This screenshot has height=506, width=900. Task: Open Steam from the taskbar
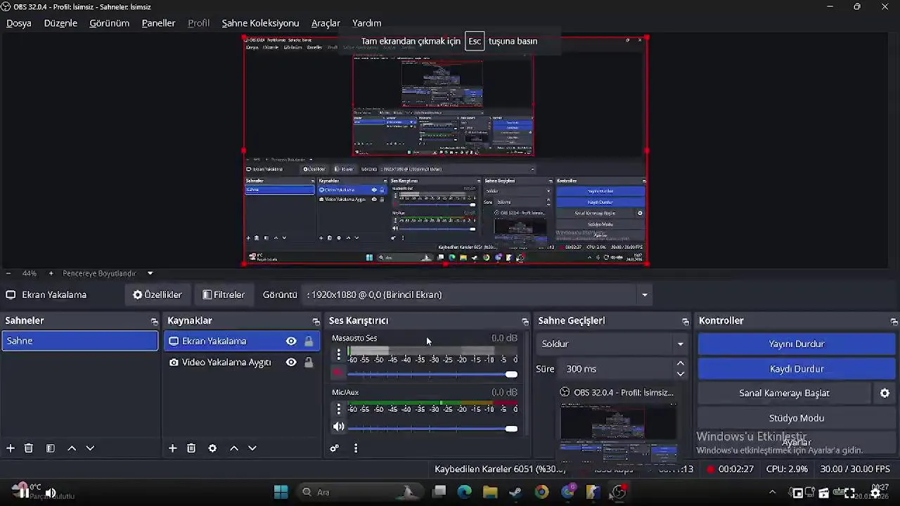tap(515, 492)
